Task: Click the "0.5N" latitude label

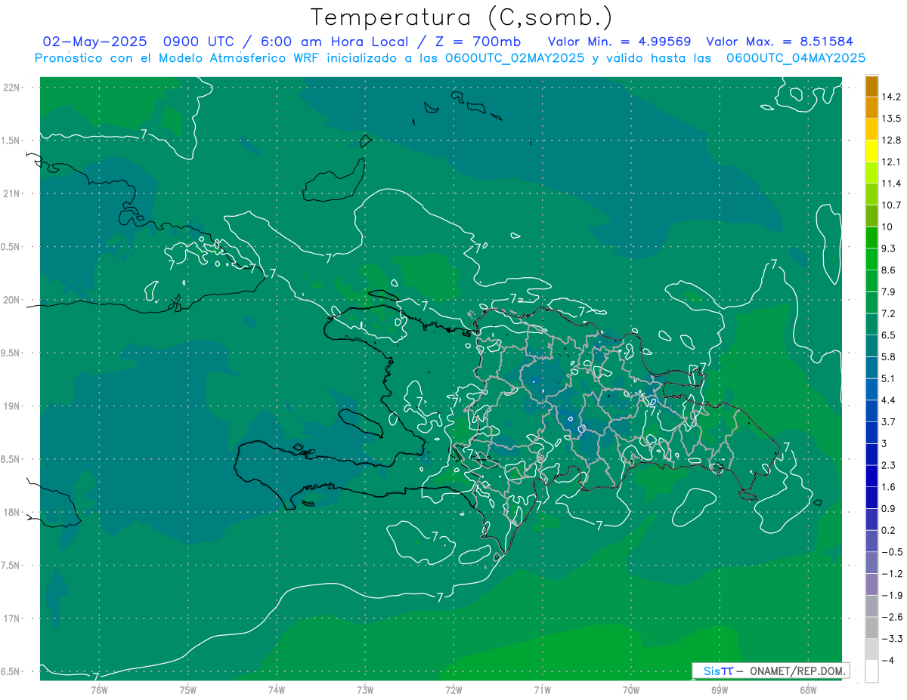Action: tap(11, 247)
